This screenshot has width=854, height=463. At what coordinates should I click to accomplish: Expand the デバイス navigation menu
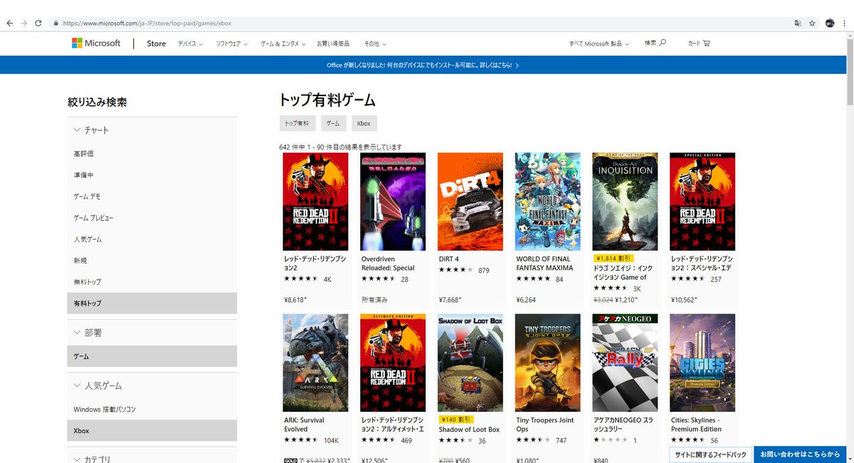click(x=191, y=43)
